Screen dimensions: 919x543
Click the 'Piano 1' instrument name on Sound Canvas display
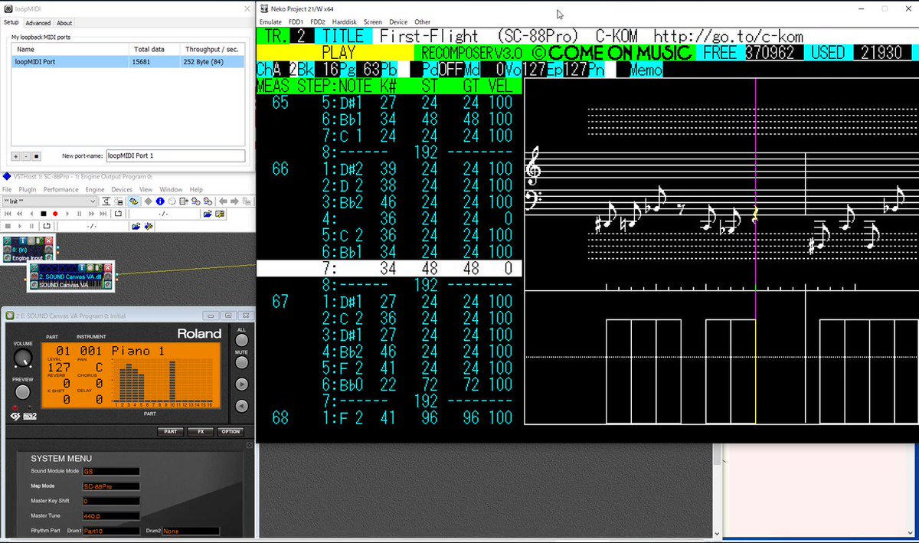(x=138, y=351)
